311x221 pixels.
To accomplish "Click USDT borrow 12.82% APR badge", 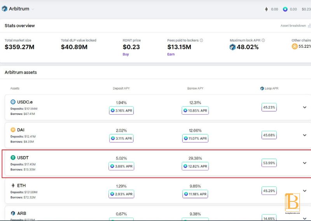I will 195,166.
